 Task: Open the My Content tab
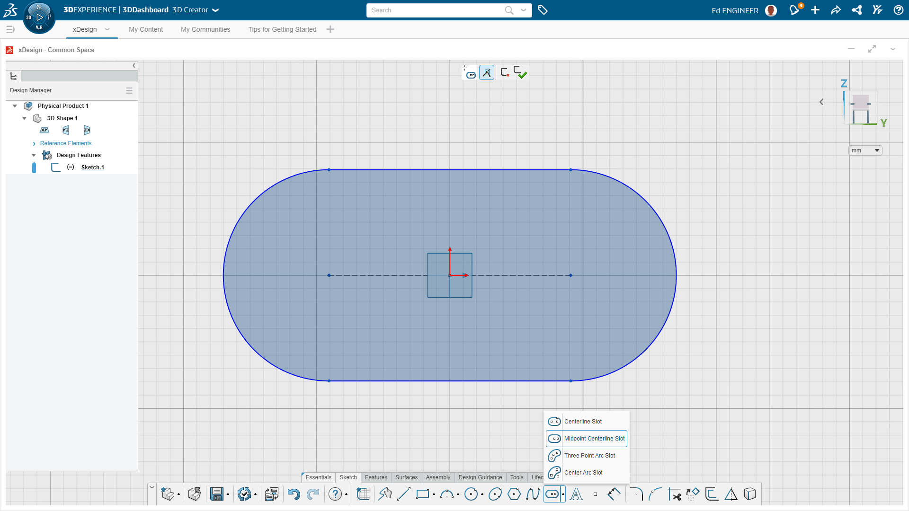pyautogui.click(x=146, y=29)
